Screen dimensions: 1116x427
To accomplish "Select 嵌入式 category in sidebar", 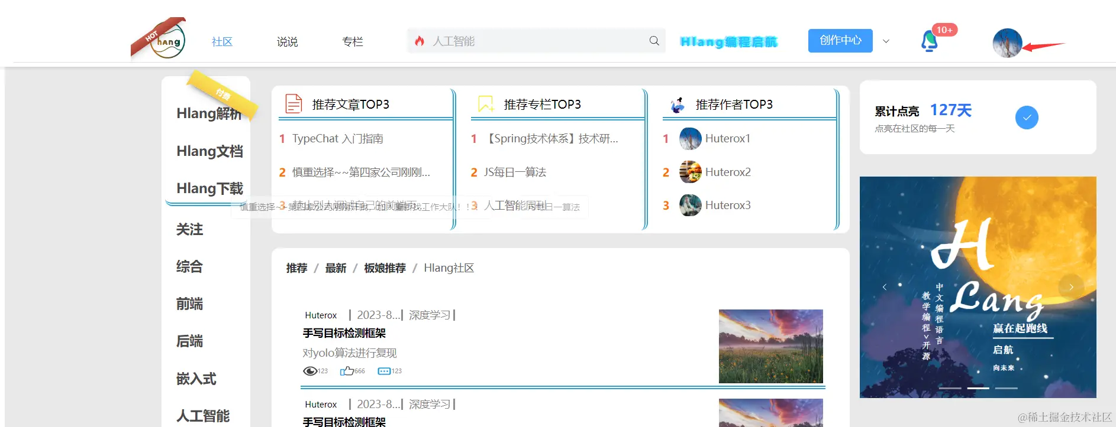I will click(196, 379).
